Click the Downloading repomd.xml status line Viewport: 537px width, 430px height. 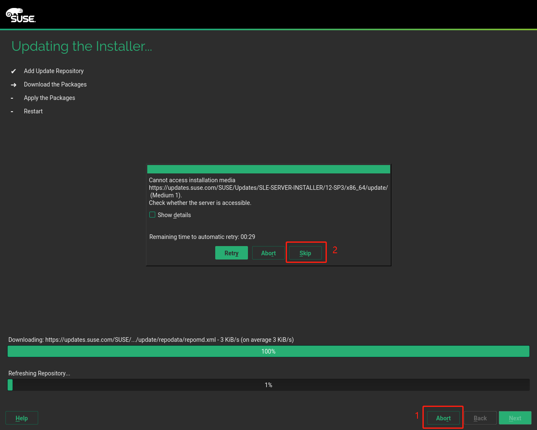(x=151, y=340)
